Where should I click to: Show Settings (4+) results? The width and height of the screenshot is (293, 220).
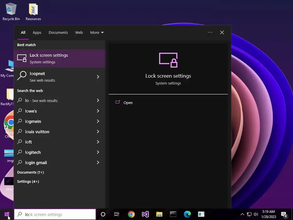click(28, 181)
